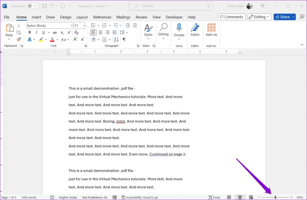Viewport: 307px width, 200px height.
Task: Switch to the References tab
Action: pos(102,17)
